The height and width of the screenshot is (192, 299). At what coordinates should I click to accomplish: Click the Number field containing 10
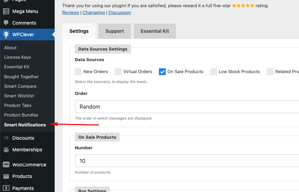(x=187, y=161)
